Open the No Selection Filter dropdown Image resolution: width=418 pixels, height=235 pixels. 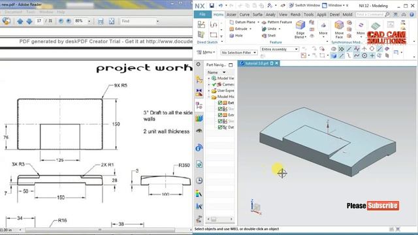pos(239,53)
